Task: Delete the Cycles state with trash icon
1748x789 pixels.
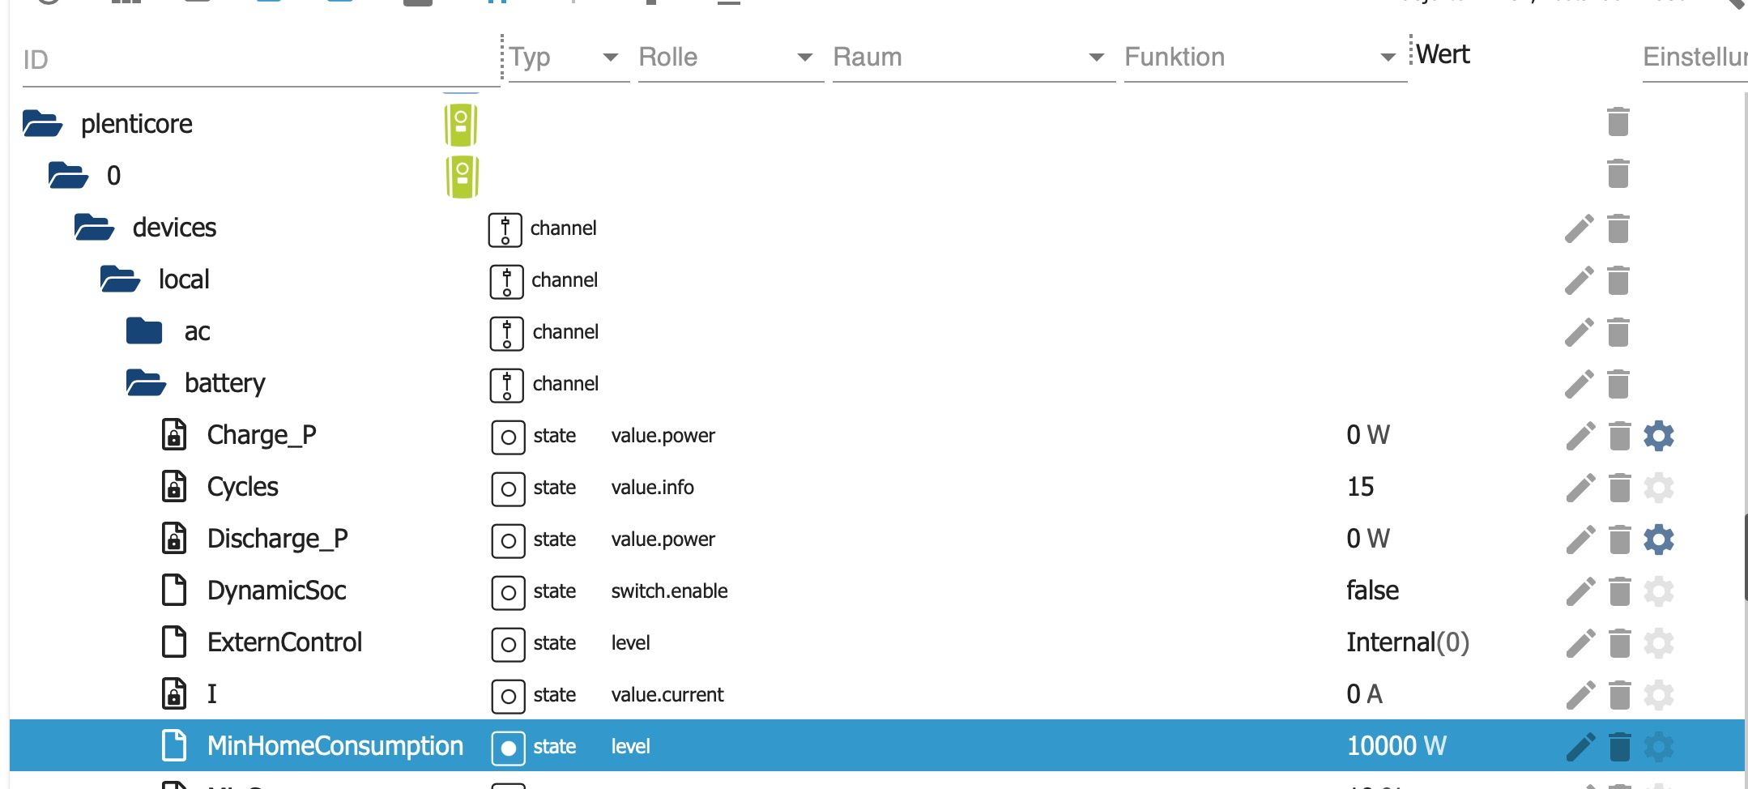Action: (1619, 488)
